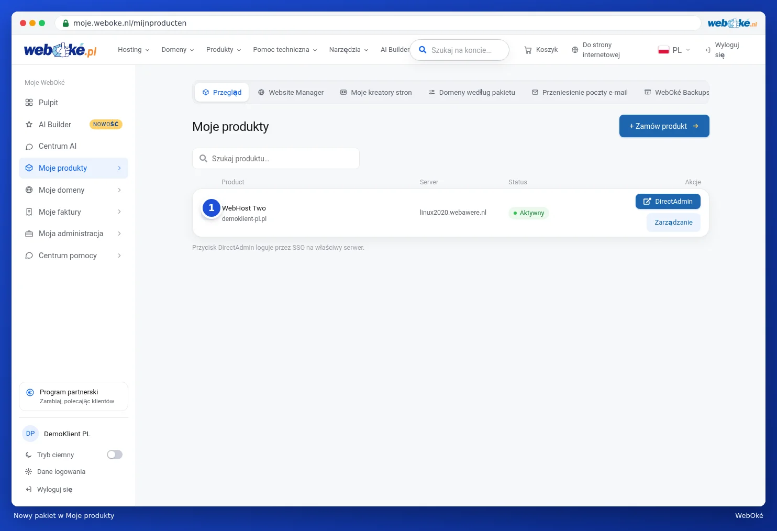777x531 pixels.
Task: Click the Pulpit dashboard grid icon
Action: [x=29, y=103]
